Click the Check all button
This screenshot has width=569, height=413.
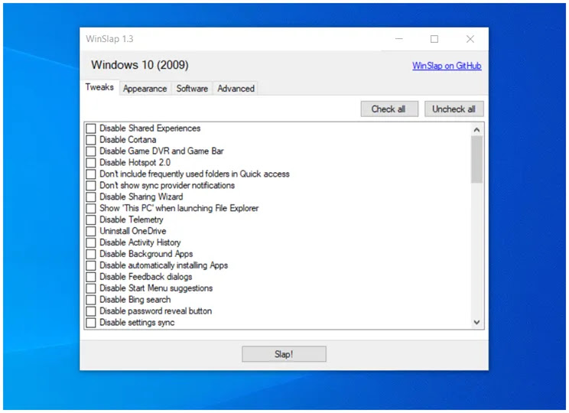(389, 109)
